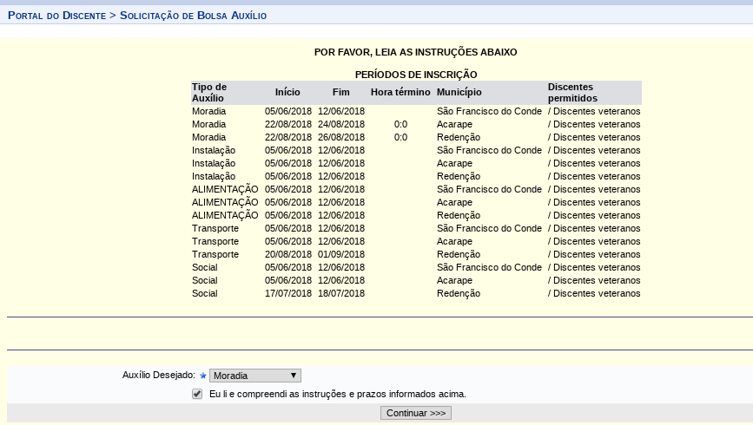Click start date 17/07/2018 in Social row
Image resolution: width=753 pixels, height=425 pixels.
[x=288, y=293]
